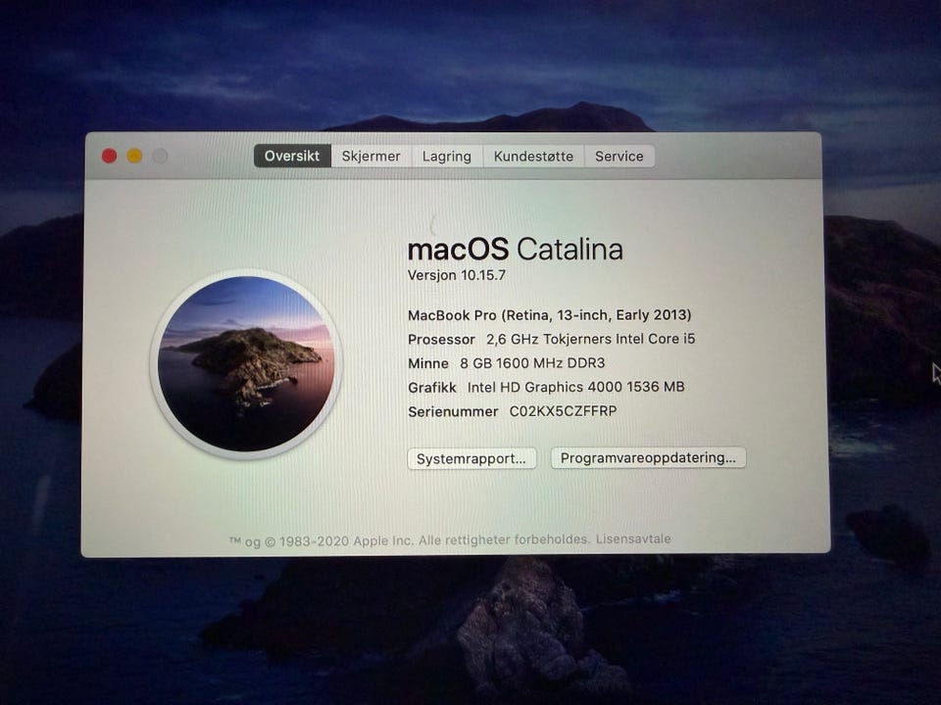
Task: Select the 8 GB 1600 MHz DDR3 value
Action: pos(532,362)
